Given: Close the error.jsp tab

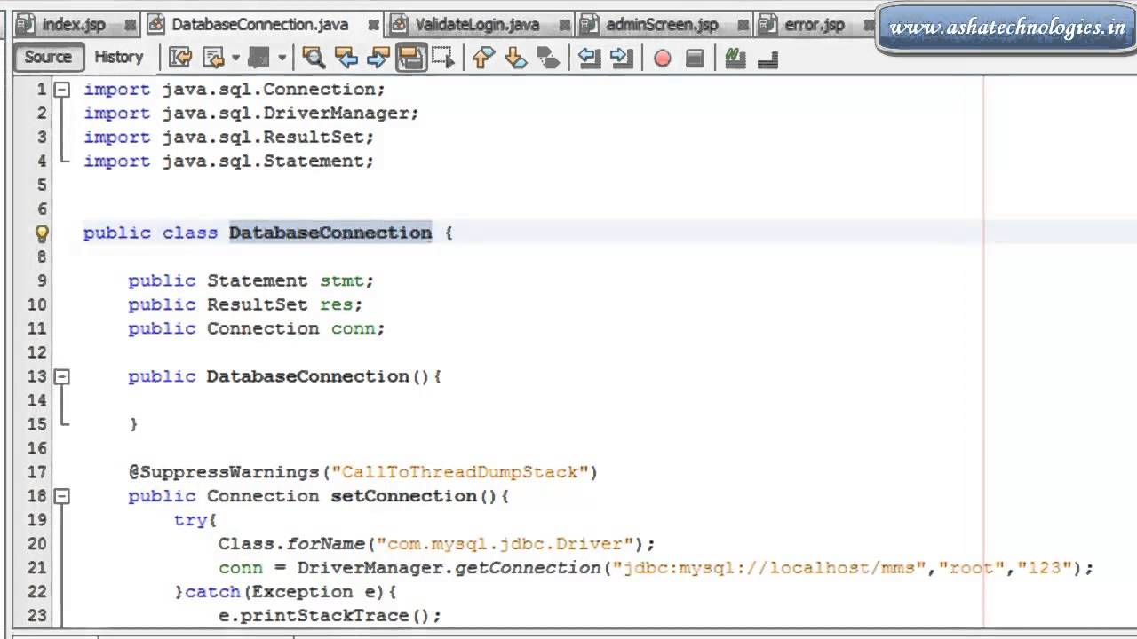Looking at the screenshot, I should pyautogui.click(x=869, y=25).
